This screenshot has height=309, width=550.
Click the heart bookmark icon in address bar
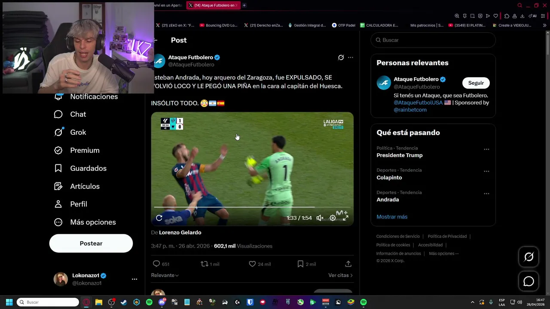[495, 16]
